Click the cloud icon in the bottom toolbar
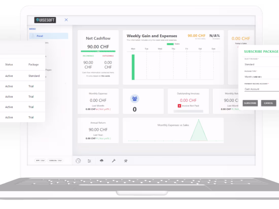The image size is (279, 209). click(101, 161)
